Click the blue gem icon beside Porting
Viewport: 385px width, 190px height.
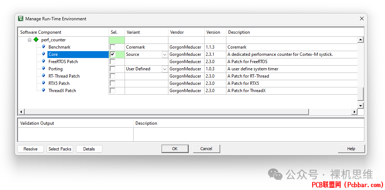tap(43, 69)
